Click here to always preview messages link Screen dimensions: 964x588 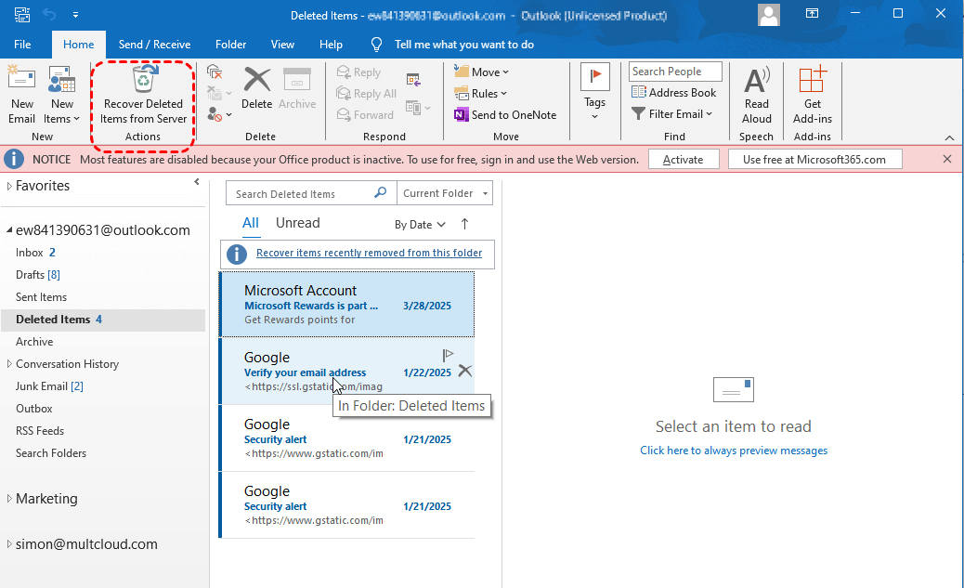click(x=734, y=451)
